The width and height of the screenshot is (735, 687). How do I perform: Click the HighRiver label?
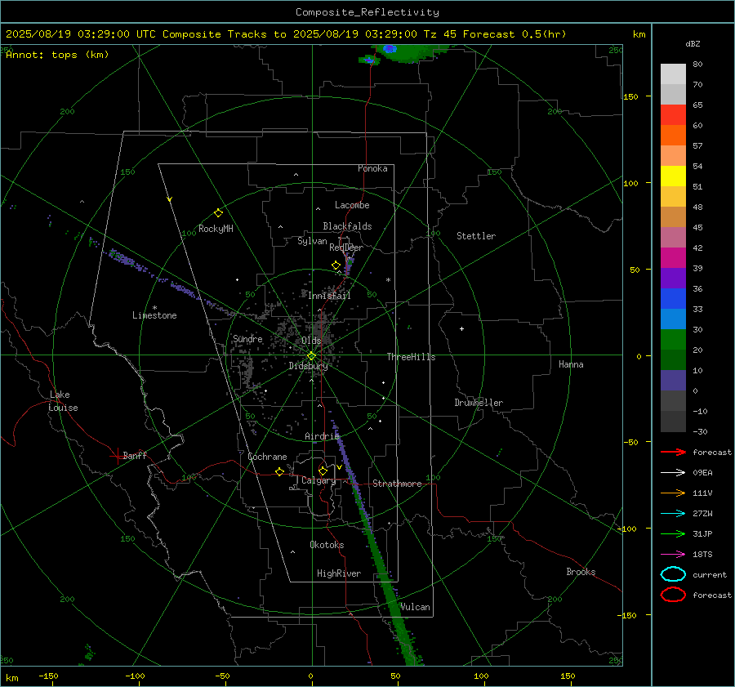point(339,574)
